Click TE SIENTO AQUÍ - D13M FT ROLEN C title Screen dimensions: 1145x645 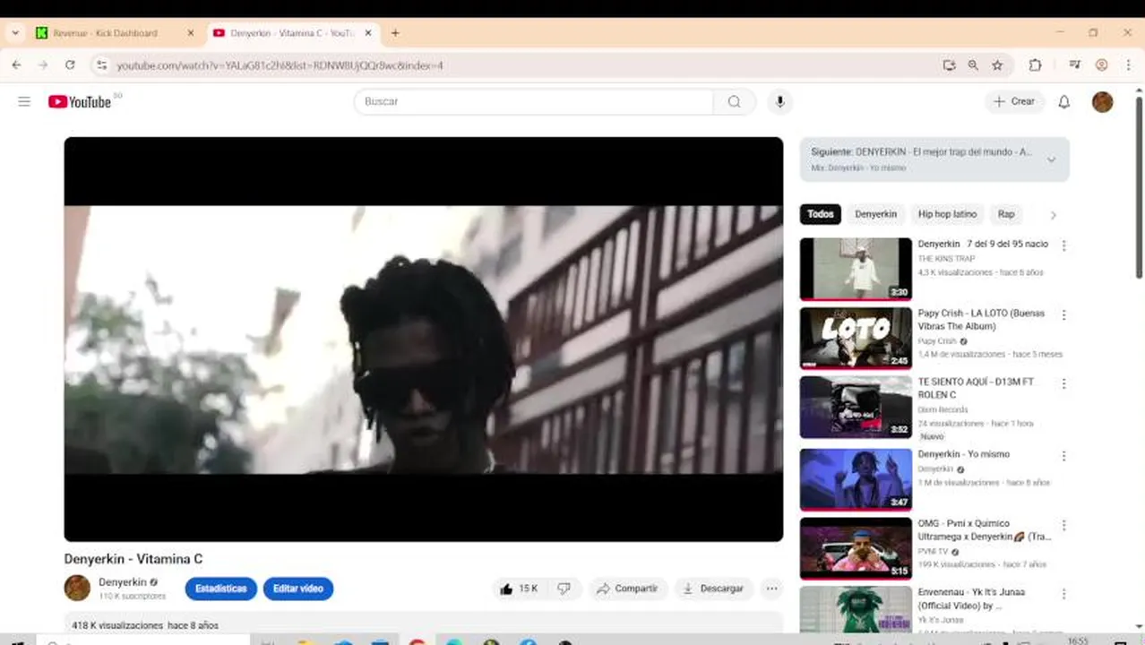tap(976, 388)
